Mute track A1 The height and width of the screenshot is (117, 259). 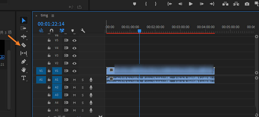tap(74, 80)
